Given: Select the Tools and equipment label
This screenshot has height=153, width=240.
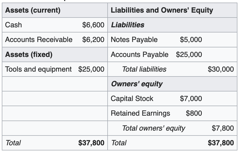Looking at the screenshot, I should coord(38,69).
